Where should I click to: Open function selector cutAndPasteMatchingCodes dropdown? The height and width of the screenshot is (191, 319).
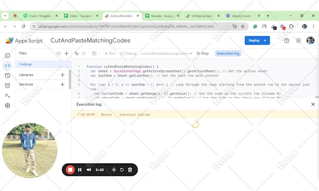[166, 53]
